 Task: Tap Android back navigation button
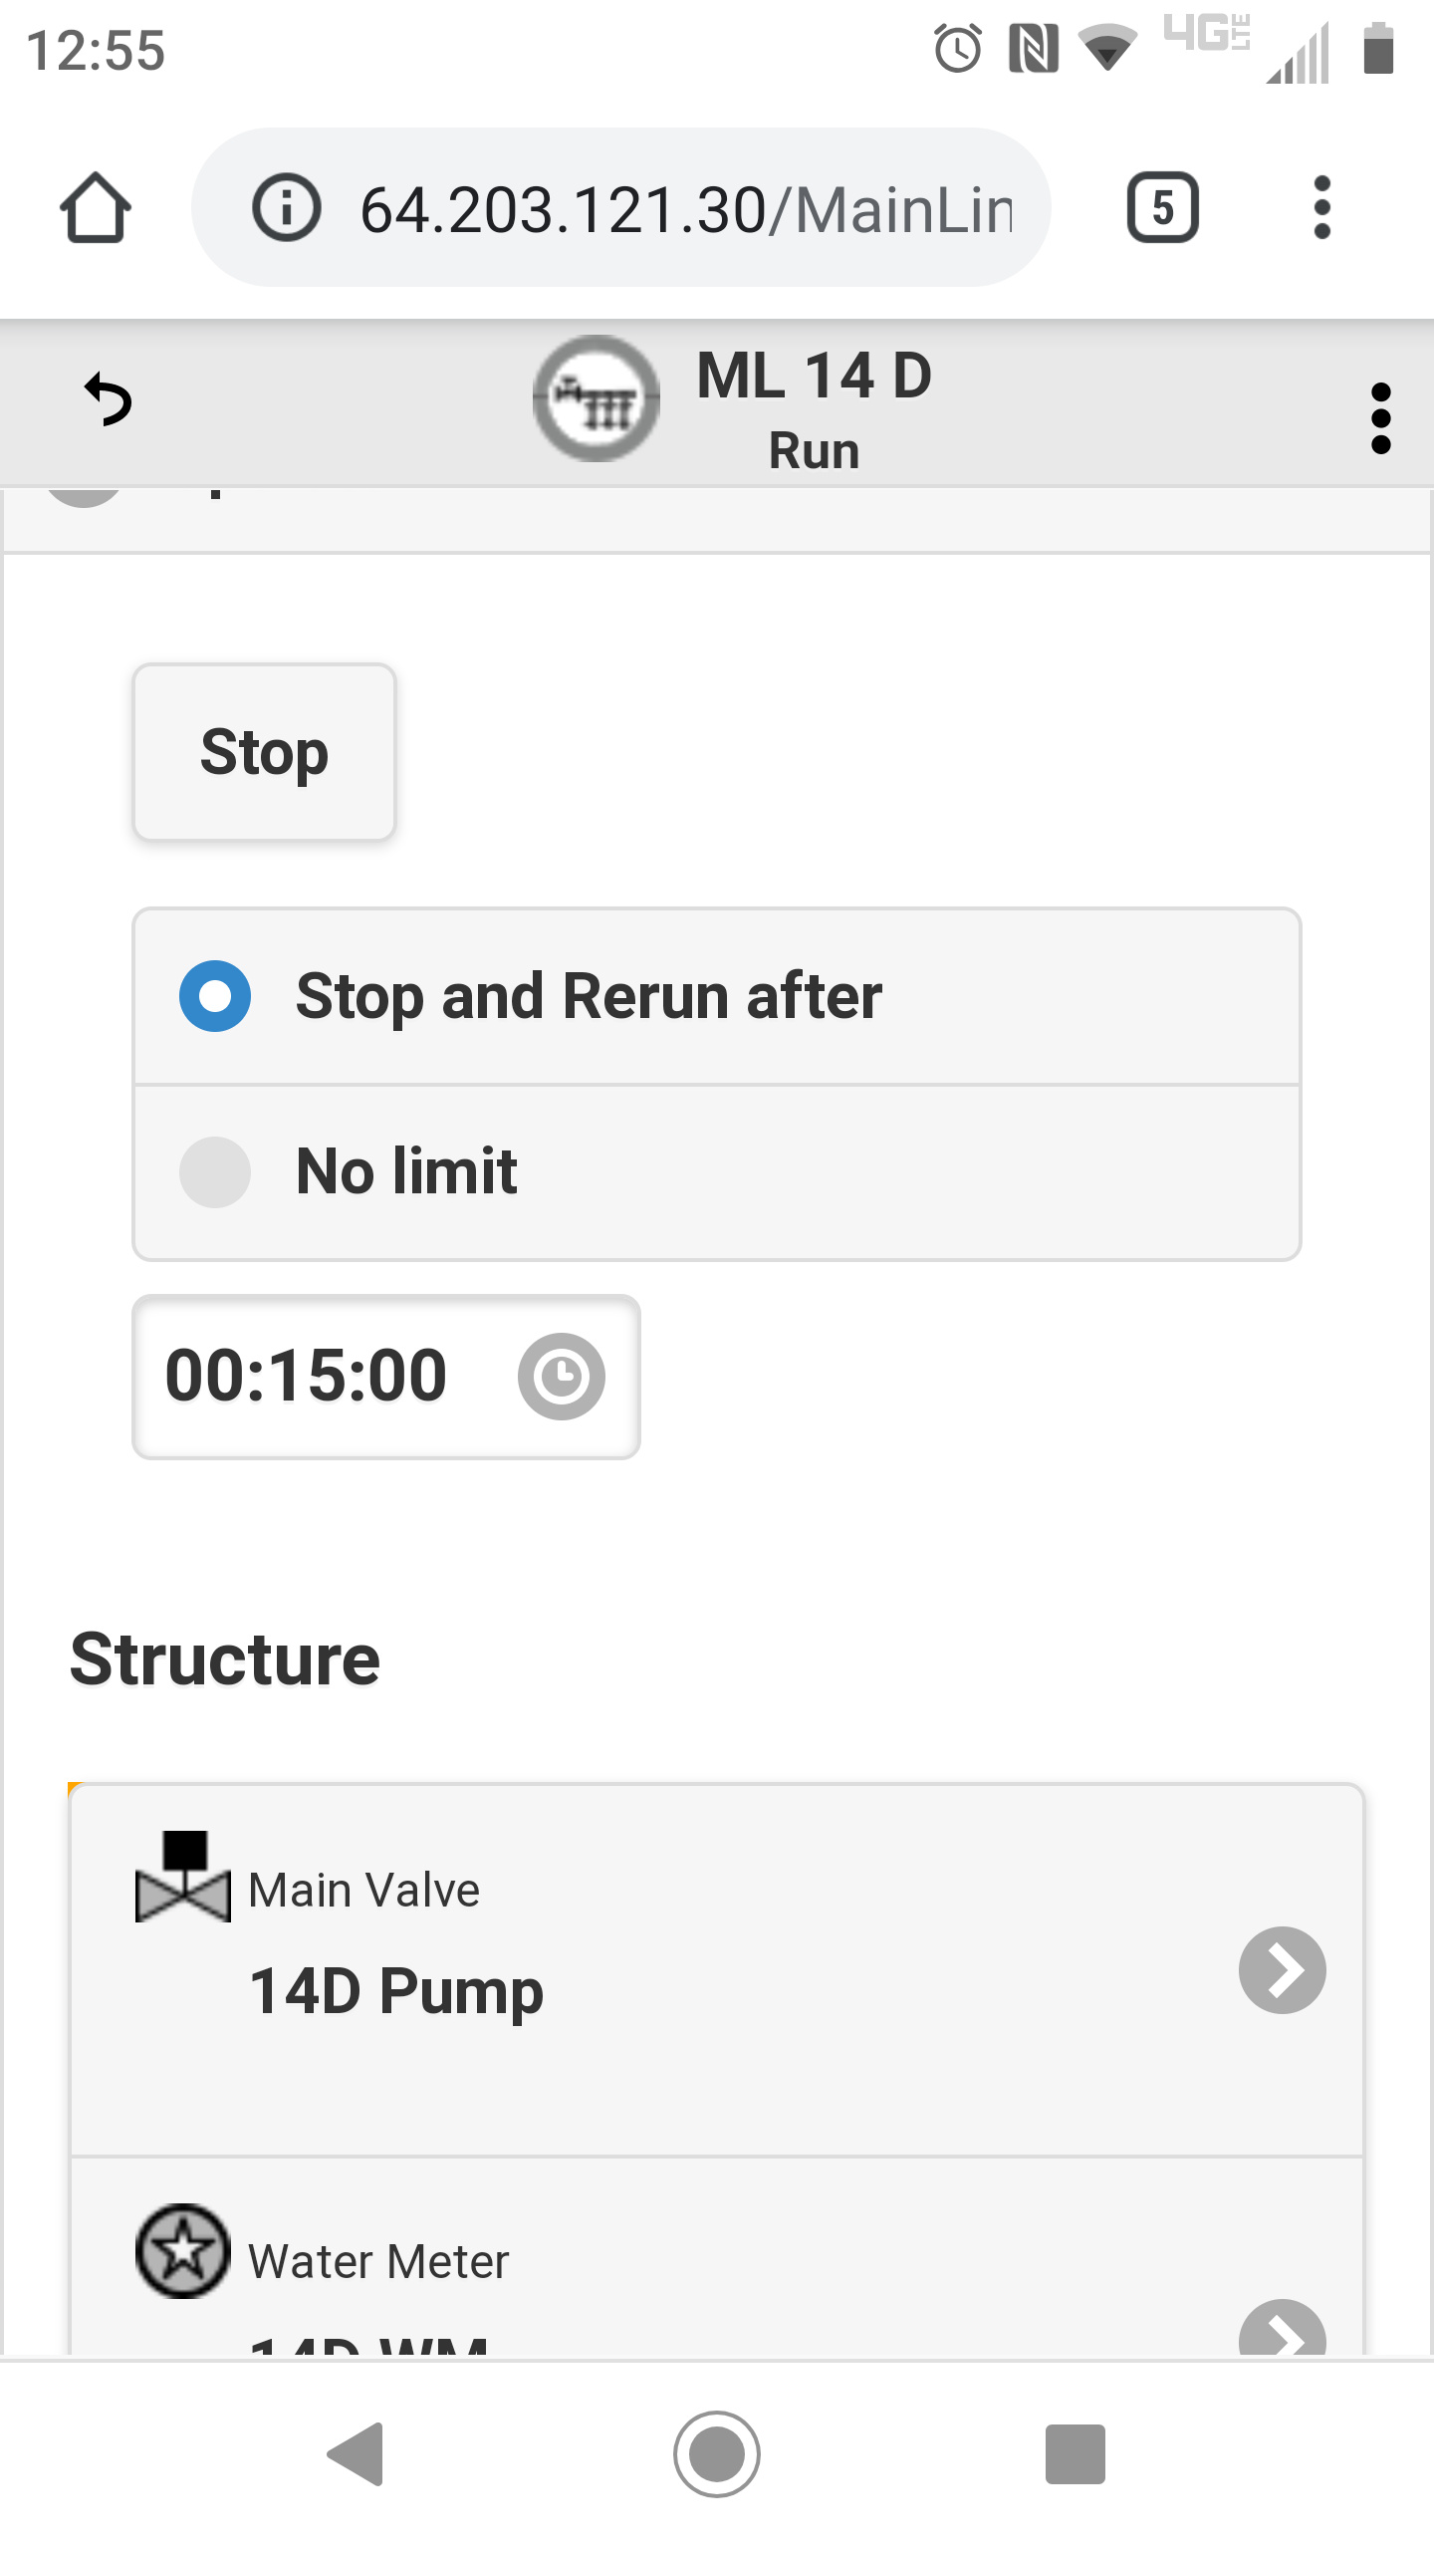point(357,2454)
